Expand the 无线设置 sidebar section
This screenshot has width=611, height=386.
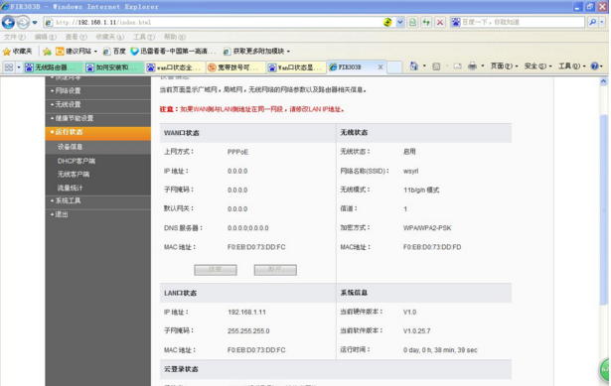click(x=97, y=104)
